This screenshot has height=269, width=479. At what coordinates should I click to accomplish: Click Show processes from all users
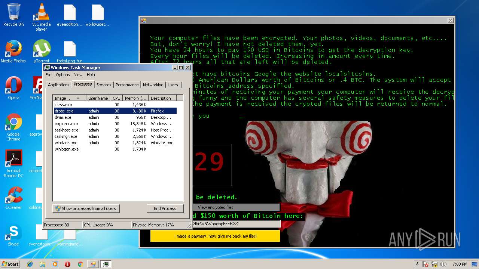click(x=86, y=208)
